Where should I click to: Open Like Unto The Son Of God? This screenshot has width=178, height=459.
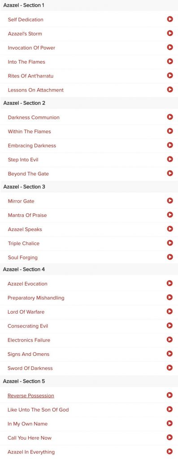pyautogui.click(x=38, y=410)
